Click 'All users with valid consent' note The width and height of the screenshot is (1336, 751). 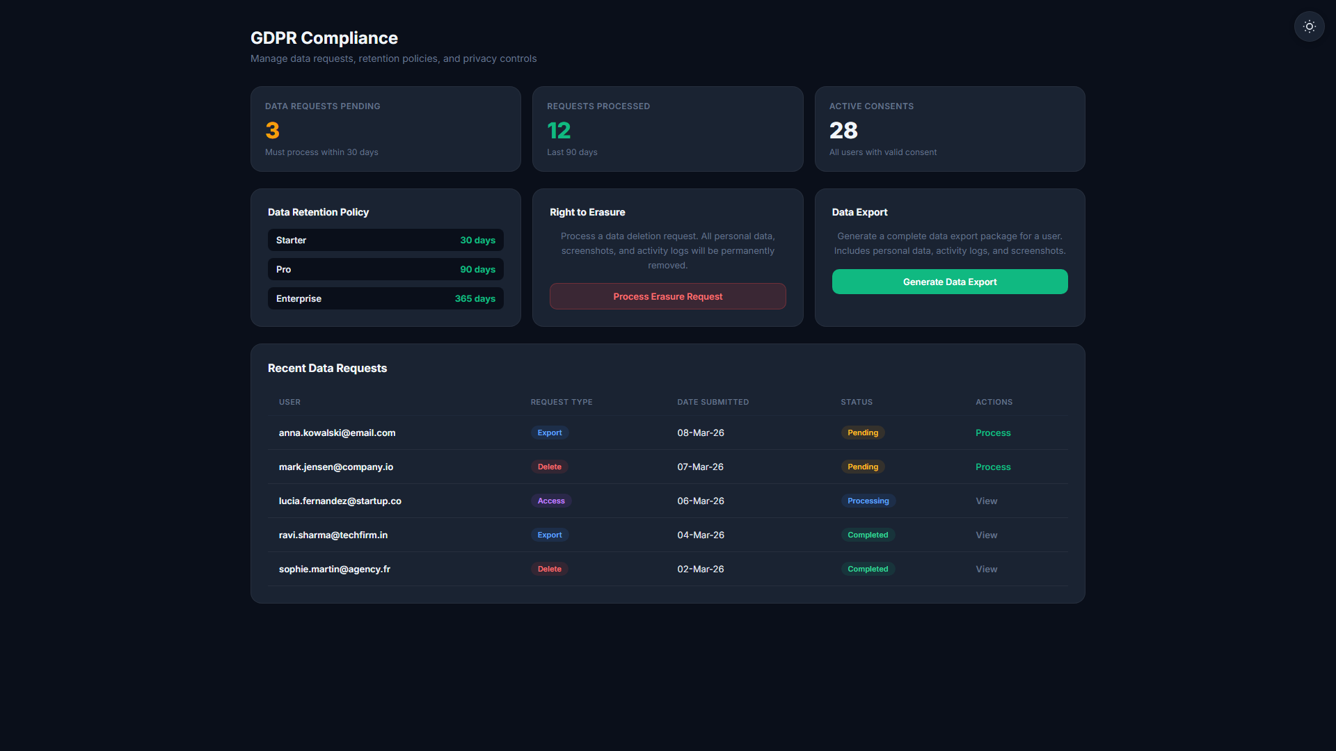tap(882, 152)
